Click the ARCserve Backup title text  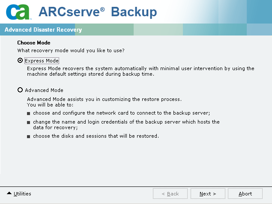tap(98, 12)
